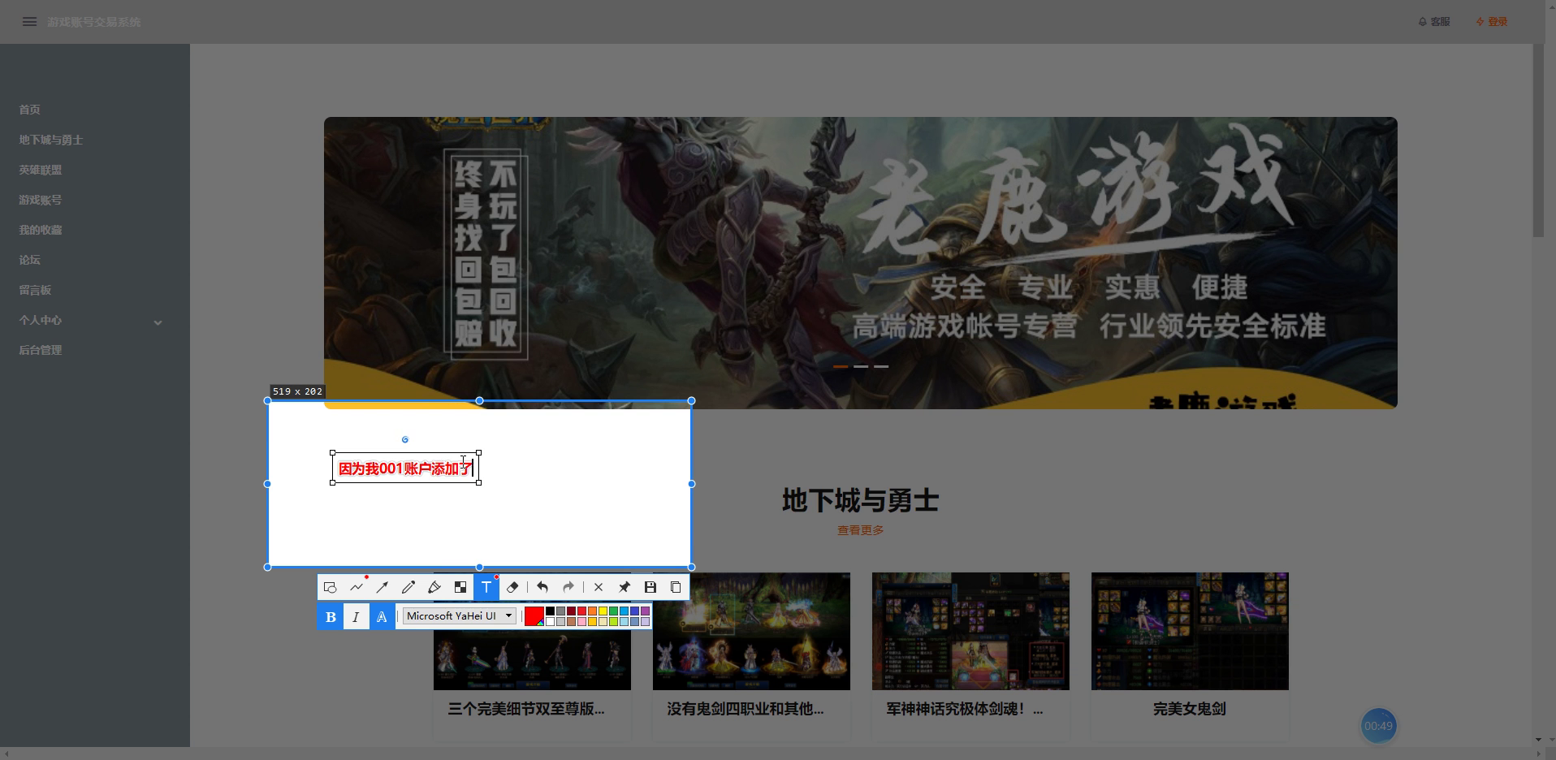Image resolution: width=1556 pixels, height=760 pixels.
Task: Open the large current red color picker
Action: (534, 616)
